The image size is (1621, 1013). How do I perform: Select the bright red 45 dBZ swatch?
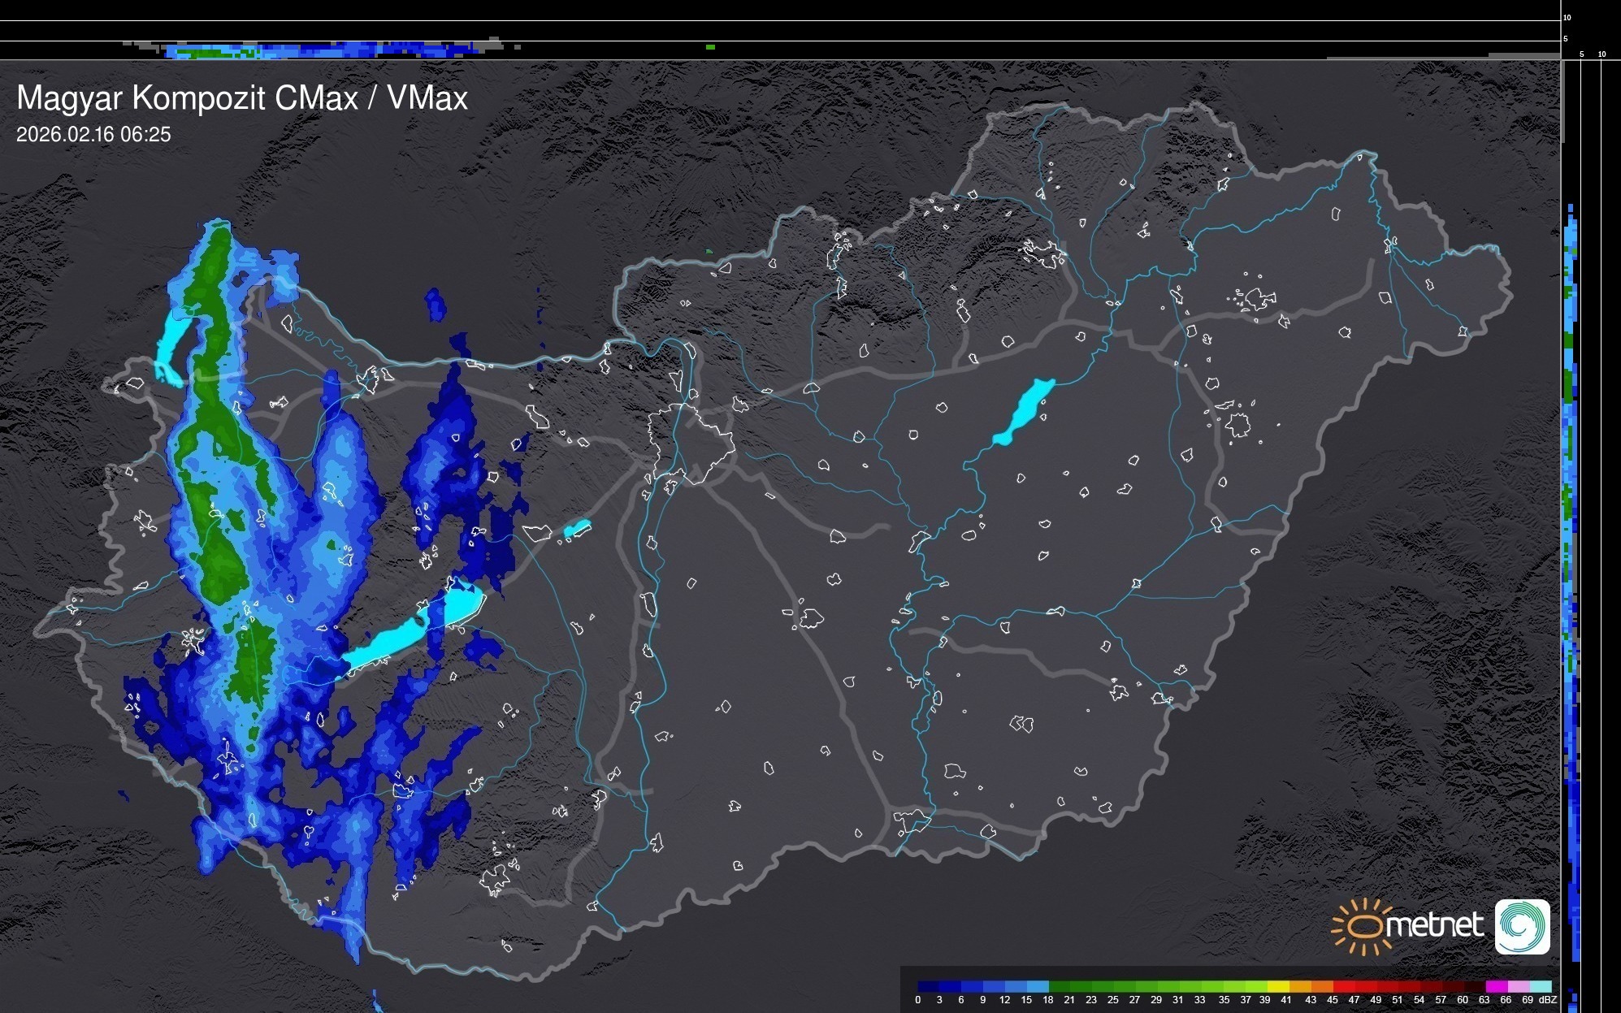(1343, 987)
